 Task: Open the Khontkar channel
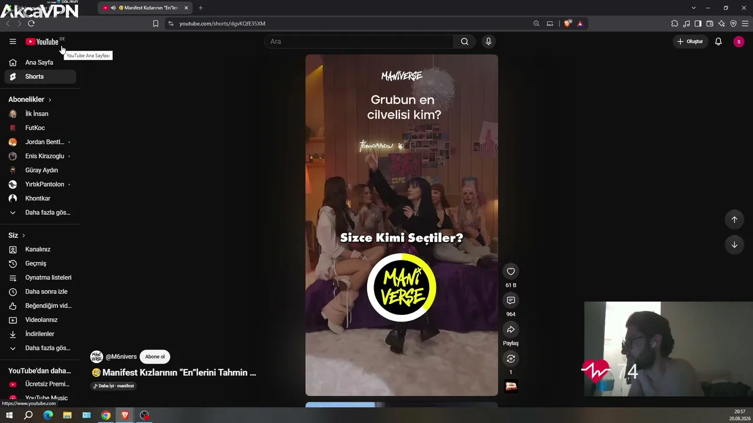(40, 199)
